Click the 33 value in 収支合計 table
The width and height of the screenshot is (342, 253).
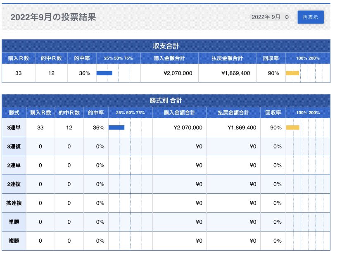click(18, 73)
